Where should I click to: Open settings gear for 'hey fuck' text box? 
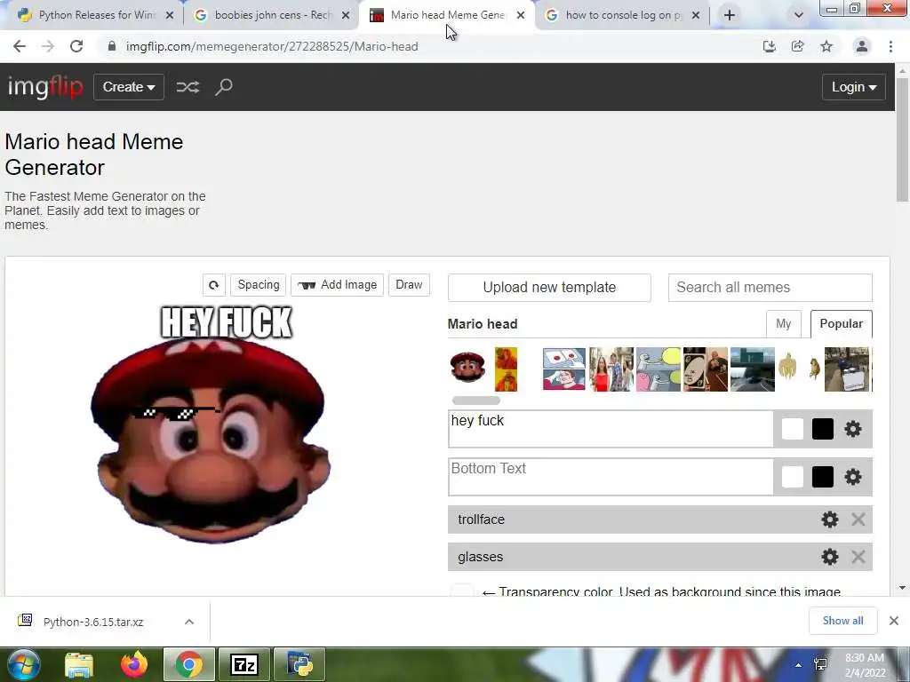point(852,429)
